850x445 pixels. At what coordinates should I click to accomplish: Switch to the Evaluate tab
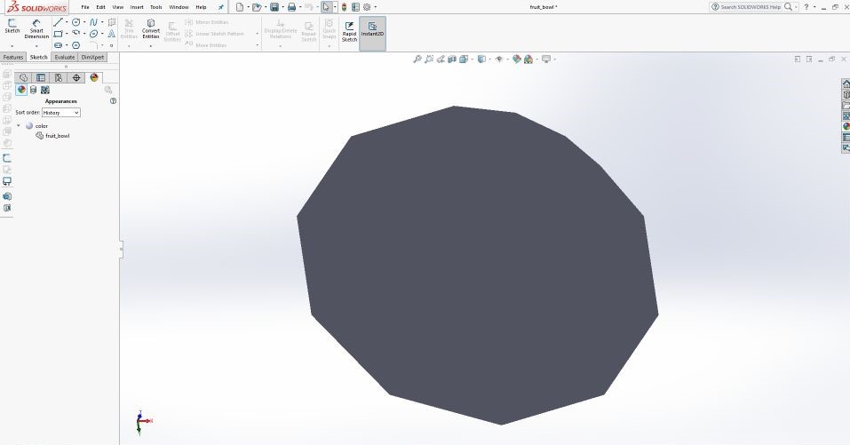point(65,57)
